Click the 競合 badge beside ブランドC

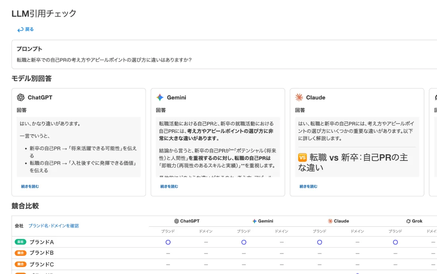(20, 264)
